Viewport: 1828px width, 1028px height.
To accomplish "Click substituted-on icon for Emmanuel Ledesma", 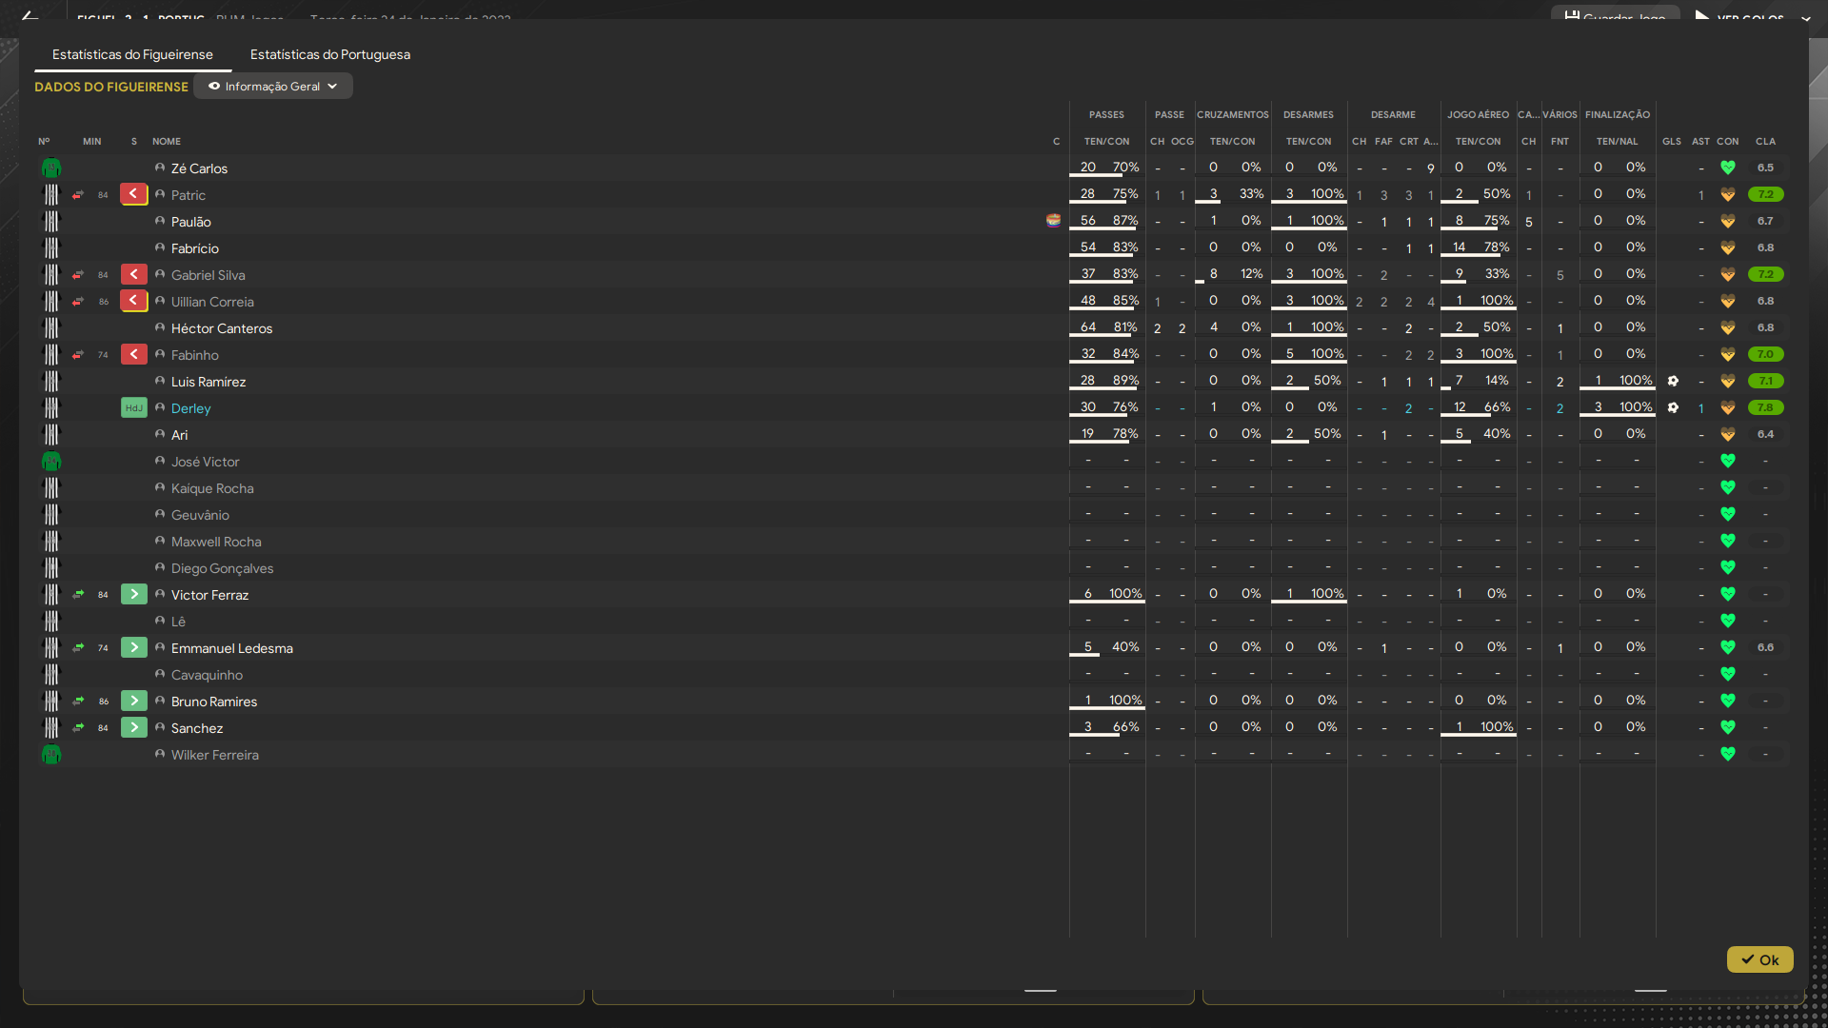I will point(134,647).
